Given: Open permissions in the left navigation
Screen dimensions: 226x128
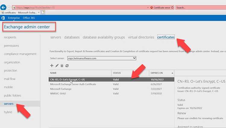Looking at the screenshot, I should [11, 46].
